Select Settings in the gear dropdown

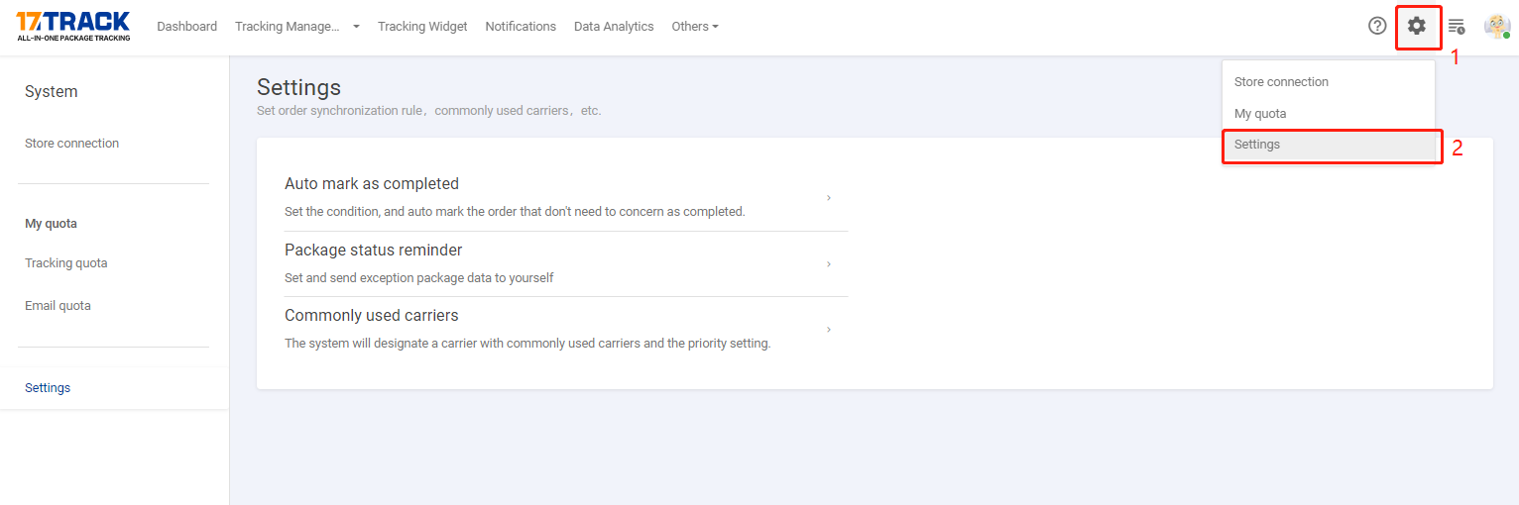[1257, 145]
